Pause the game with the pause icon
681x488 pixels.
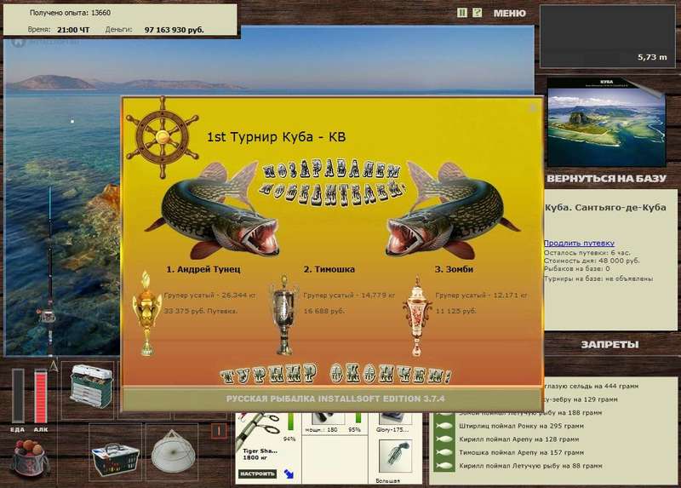click(462, 13)
